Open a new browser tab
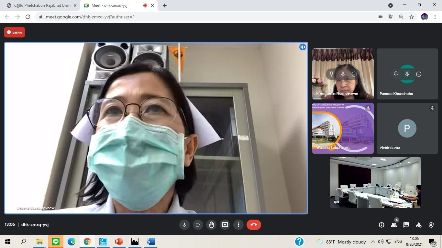442x248 pixels. (165, 5)
